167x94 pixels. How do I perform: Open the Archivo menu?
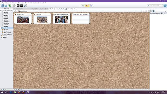[x=2, y=3]
